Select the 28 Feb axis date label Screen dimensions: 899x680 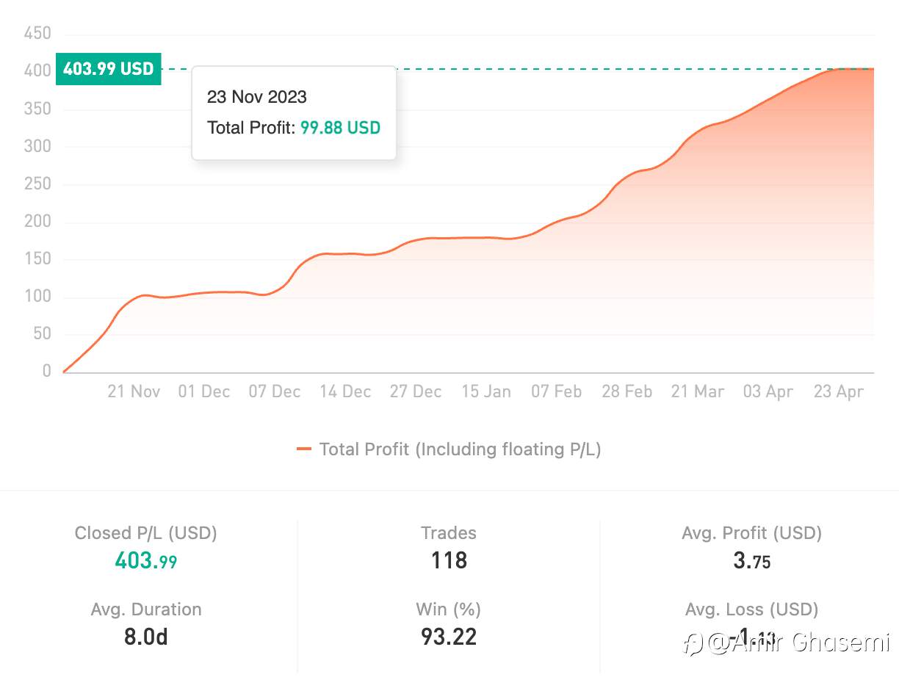tap(627, 391)
